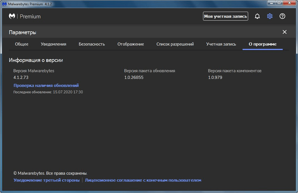298x193 pixels.
Task: Click the Malwarebytes logo in the header
Action: coord(12,16)
